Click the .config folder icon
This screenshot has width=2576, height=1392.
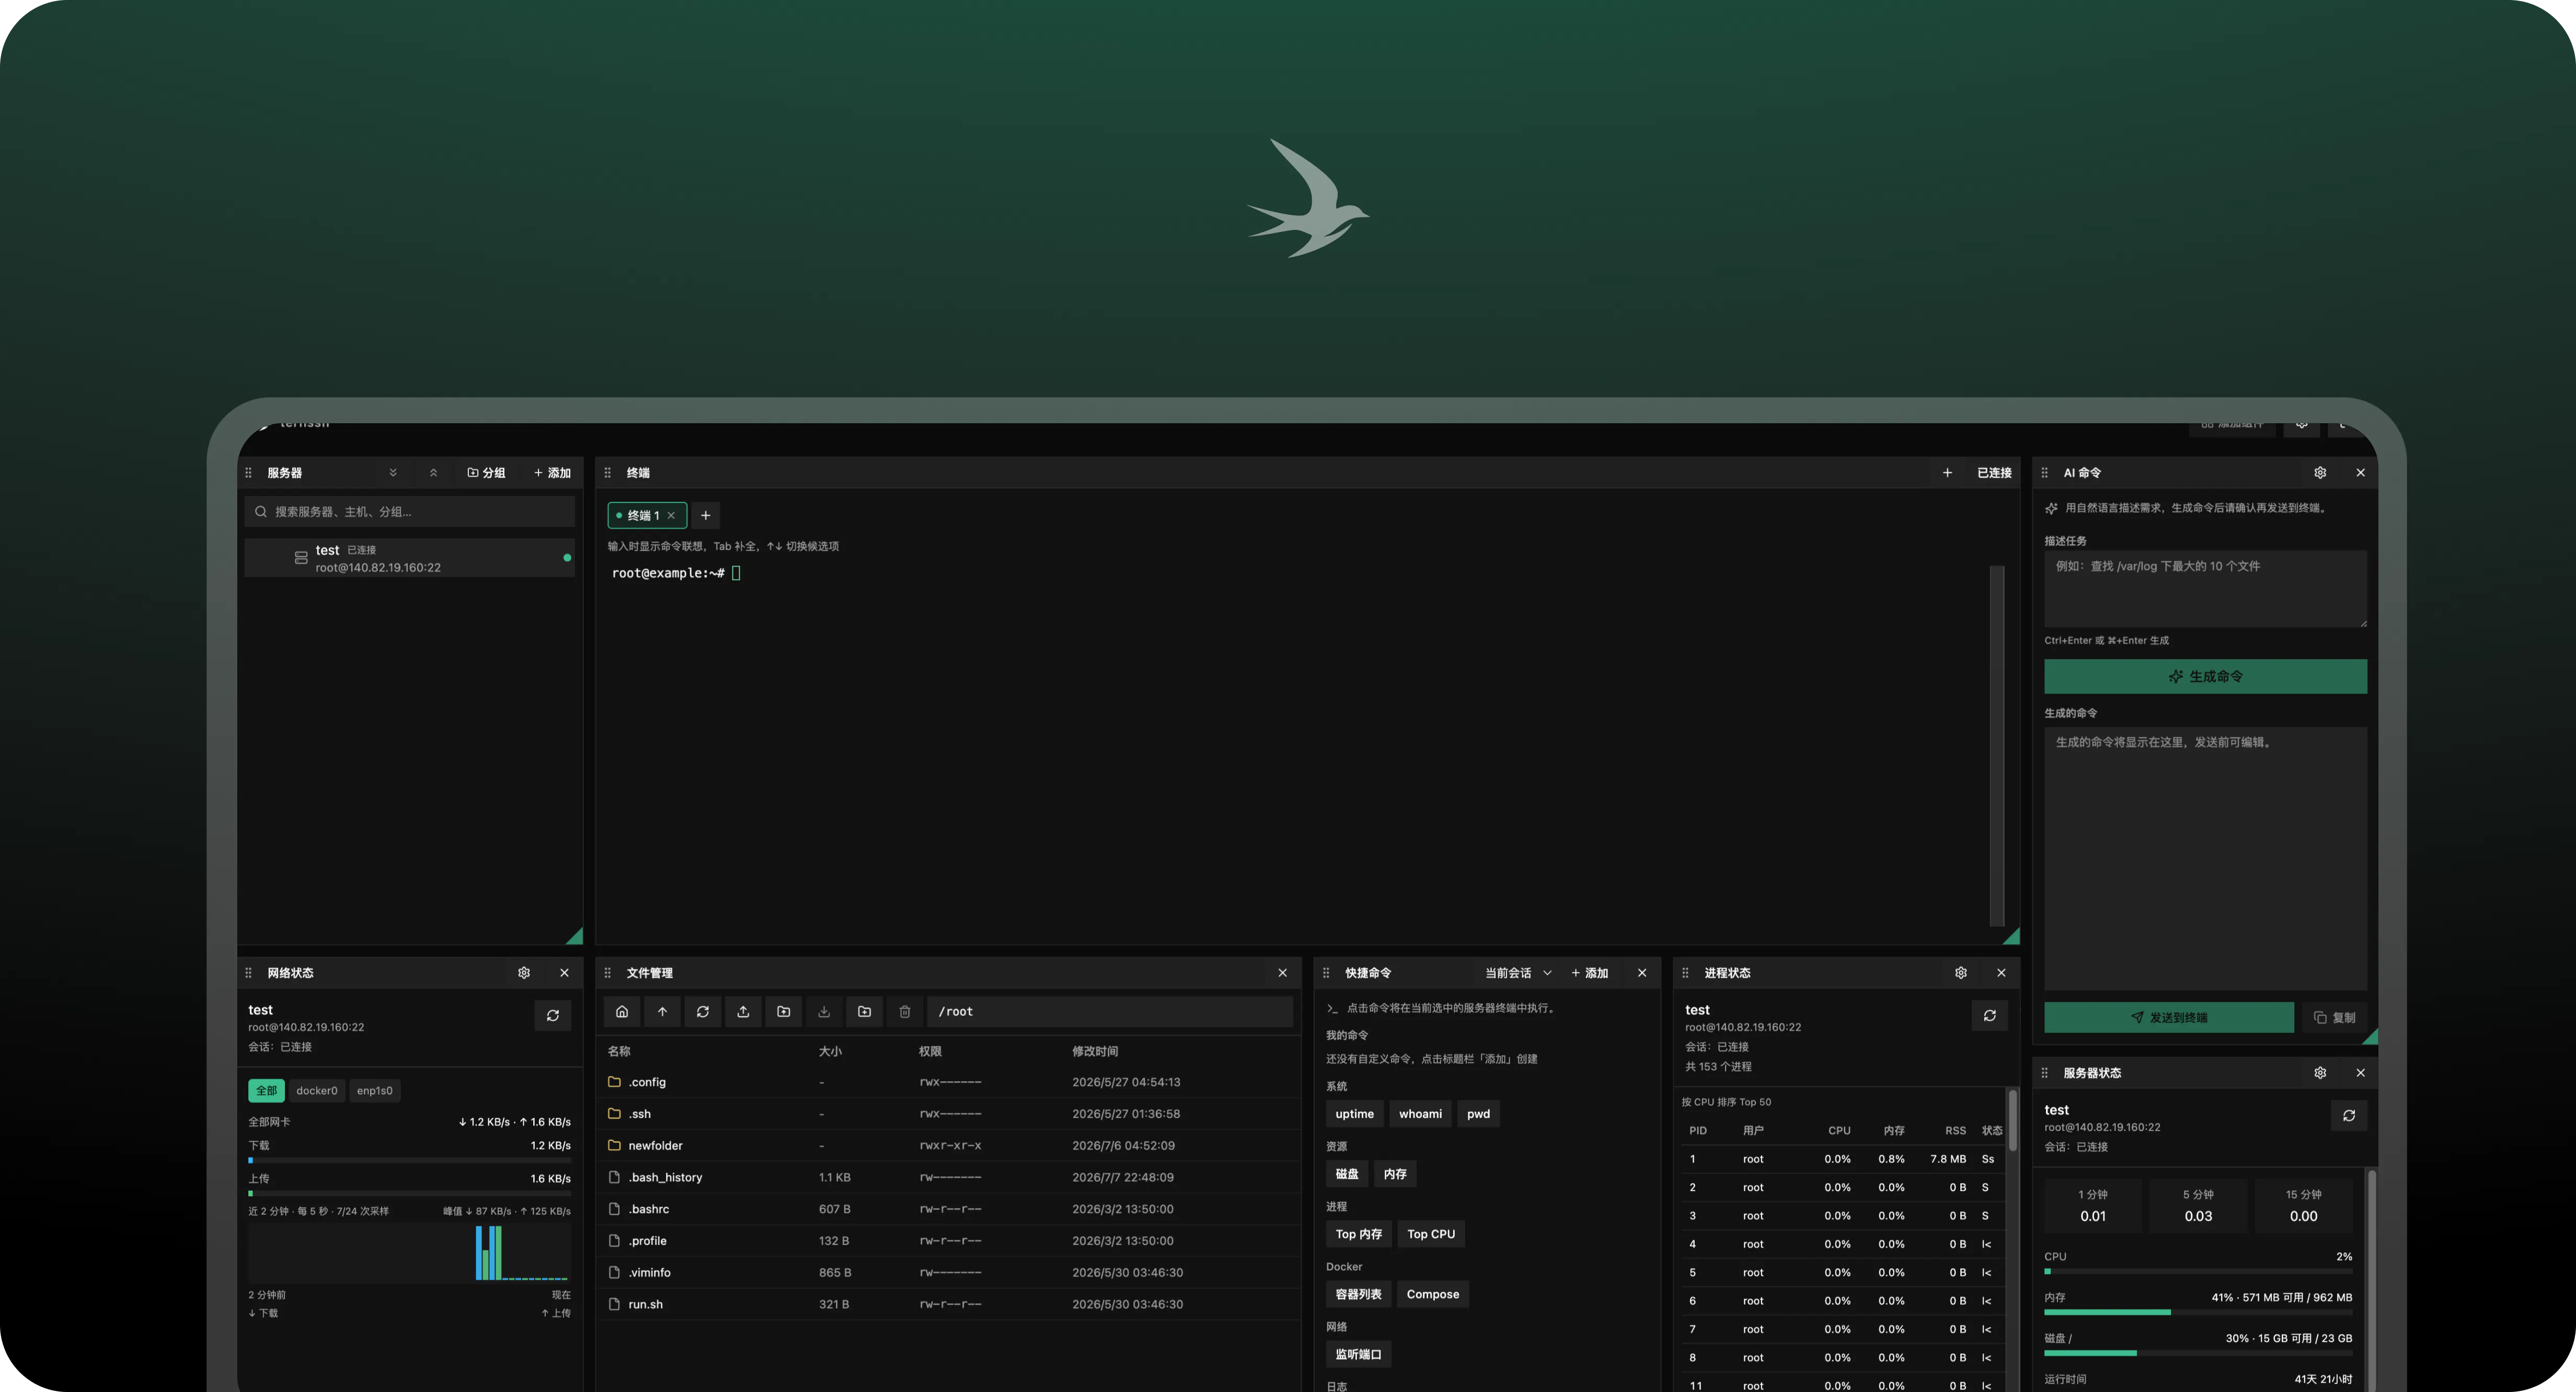pos(615,1081)
